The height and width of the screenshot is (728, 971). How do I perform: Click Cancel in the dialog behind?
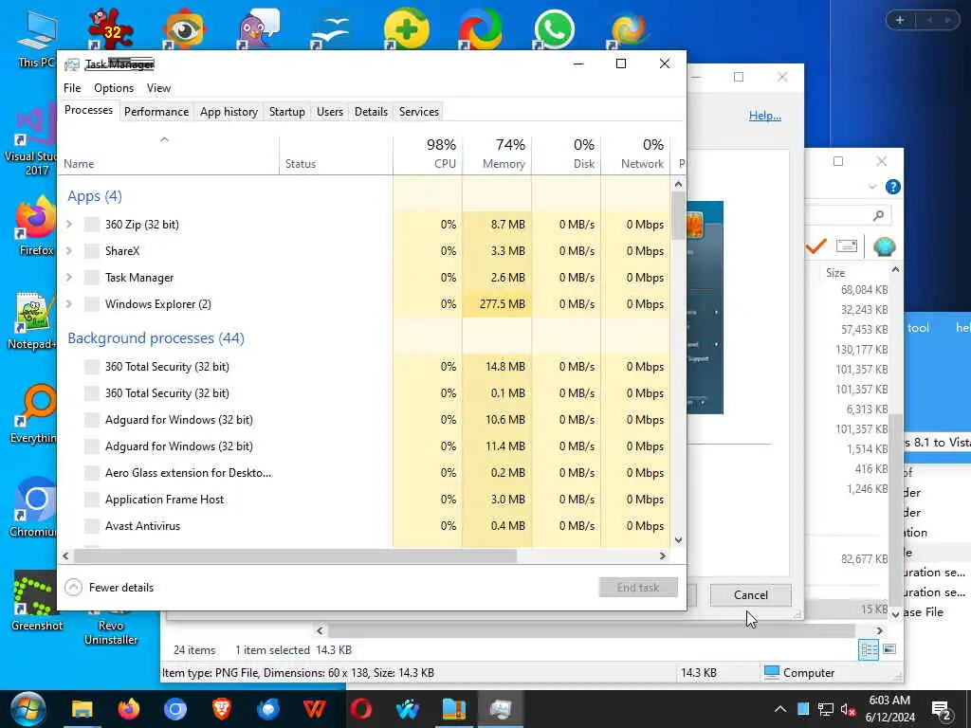point(751,595)
